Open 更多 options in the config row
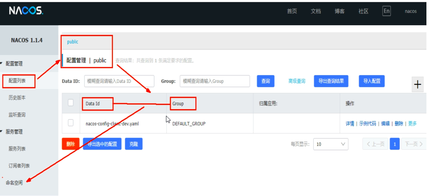443x196 pixels. tap(412, 124)
